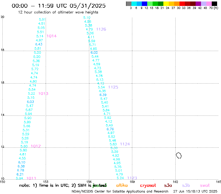Click the pink pass label 1013

point(43,93)
